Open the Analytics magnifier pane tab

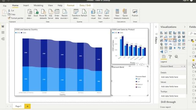tap(176, 57)
